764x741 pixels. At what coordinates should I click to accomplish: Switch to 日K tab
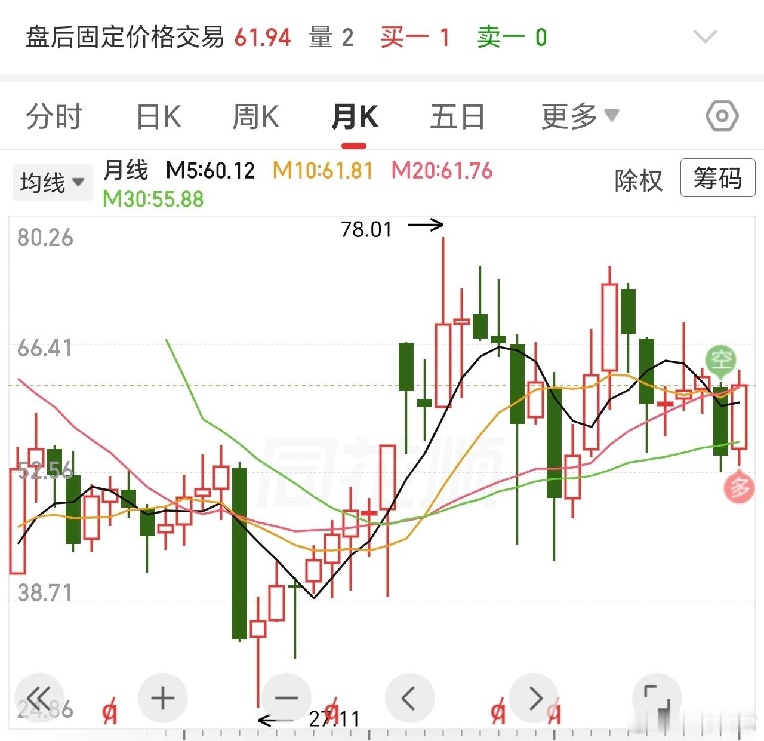point(159,116)
